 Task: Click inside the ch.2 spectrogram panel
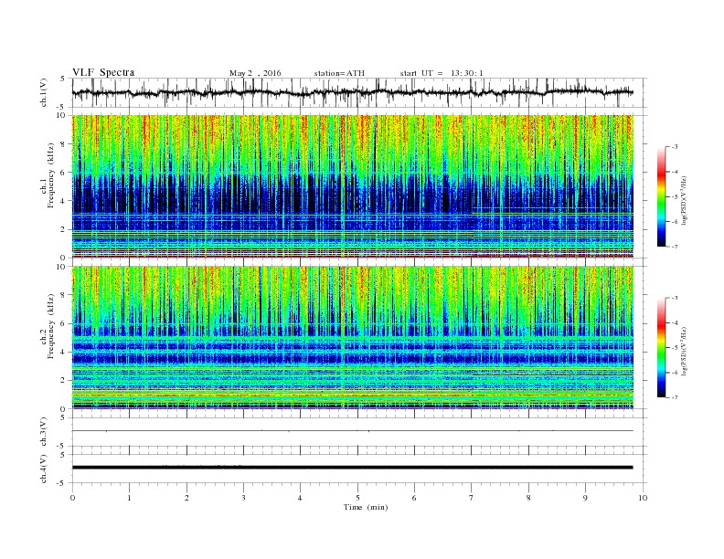coord(352,337)
